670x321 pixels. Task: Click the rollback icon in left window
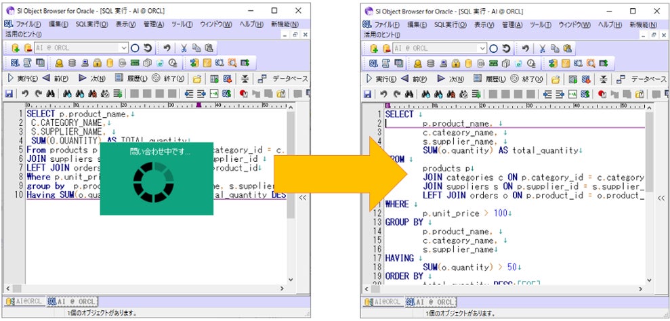point(148,48)
